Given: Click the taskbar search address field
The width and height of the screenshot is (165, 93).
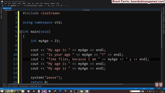Looking at the screenshot, I should [135, 91].
